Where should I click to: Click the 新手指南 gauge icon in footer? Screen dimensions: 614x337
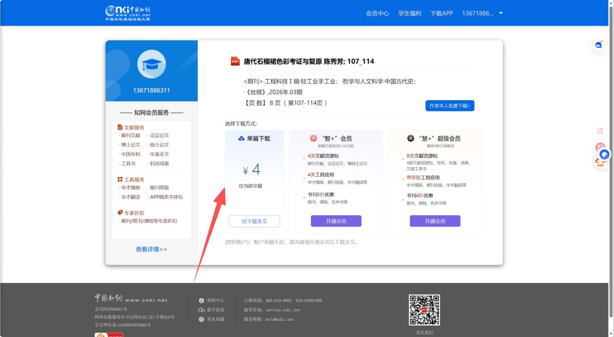pos(201,310)
